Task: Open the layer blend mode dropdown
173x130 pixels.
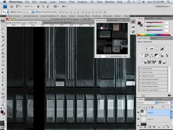Action: (147, 103)
